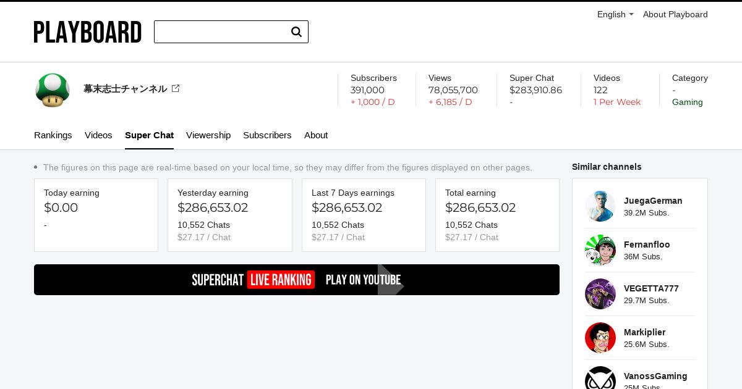Viewport: 742px width, 389px height.
Task: Open VEGETTA777 channel avatar
Action: click(600, 294)
